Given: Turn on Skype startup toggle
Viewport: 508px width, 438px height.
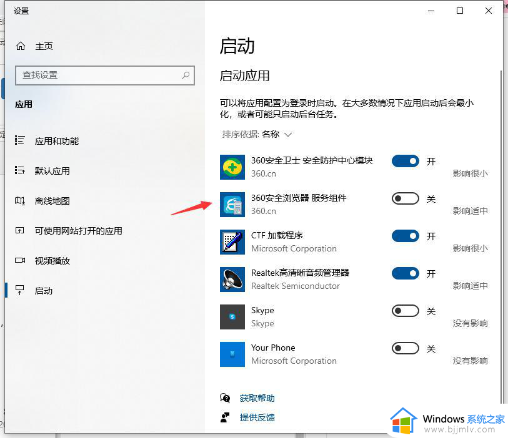Looking at the screenshot, I should pyautogui.click(x=406, y=311).
